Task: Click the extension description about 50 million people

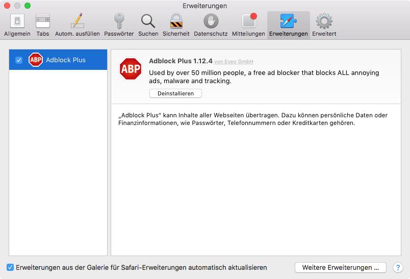Action: click(264, 77)
